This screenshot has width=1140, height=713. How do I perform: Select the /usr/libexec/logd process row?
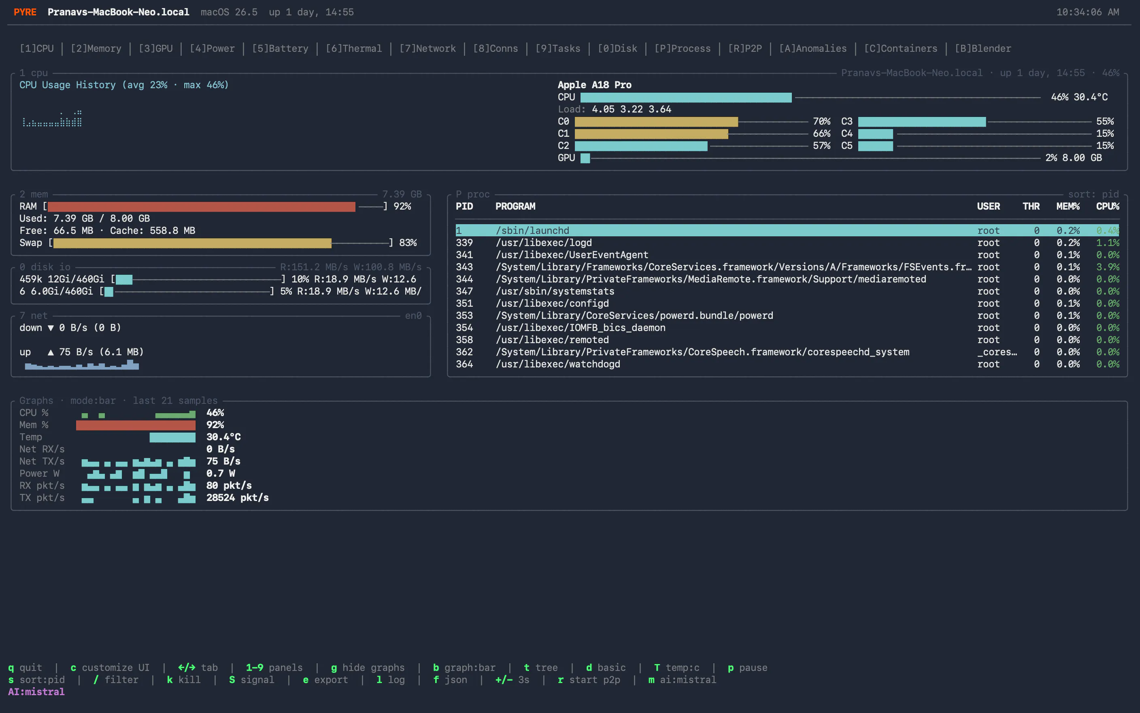pyautogui.click(x=788, y=243)
